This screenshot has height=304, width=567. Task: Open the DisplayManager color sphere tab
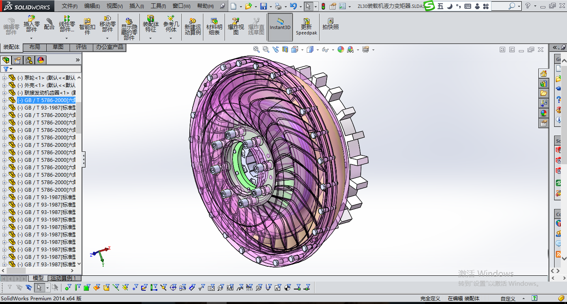tap(41, 60)
